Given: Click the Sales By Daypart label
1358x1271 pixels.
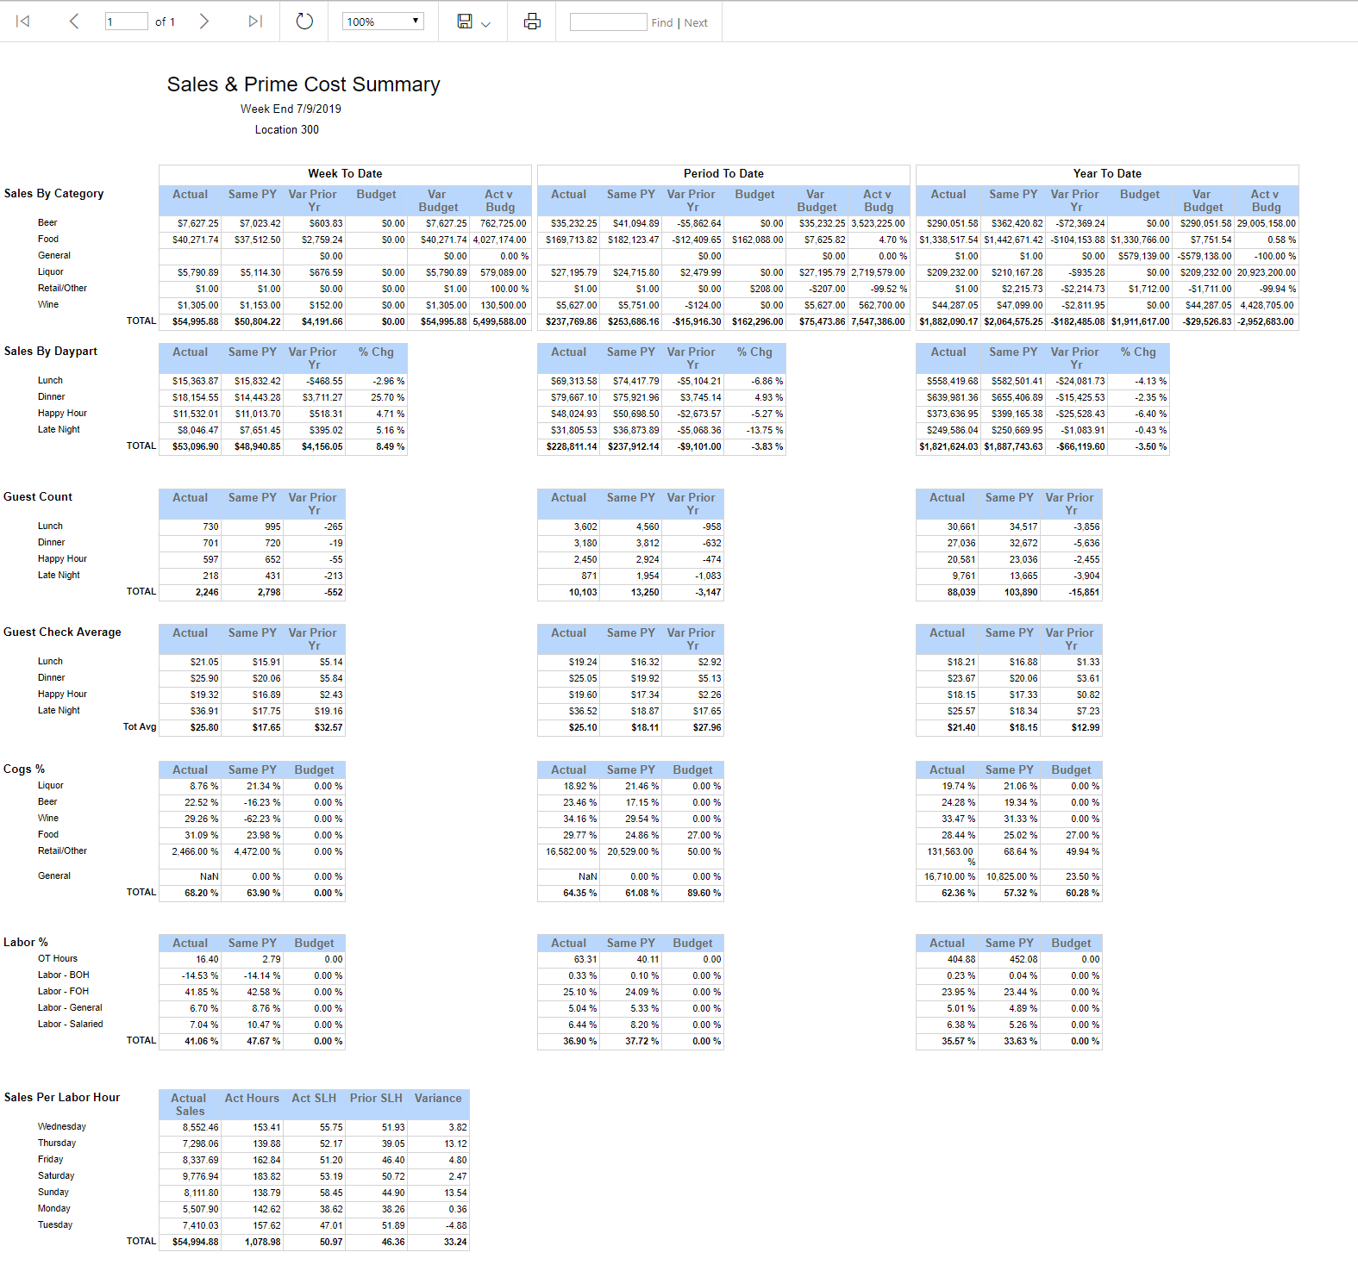Looking at the screenshot, I should (x=50, y=351).
